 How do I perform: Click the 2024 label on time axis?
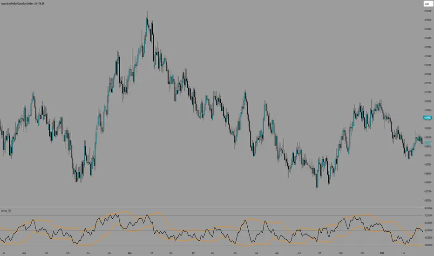(382, 253)
